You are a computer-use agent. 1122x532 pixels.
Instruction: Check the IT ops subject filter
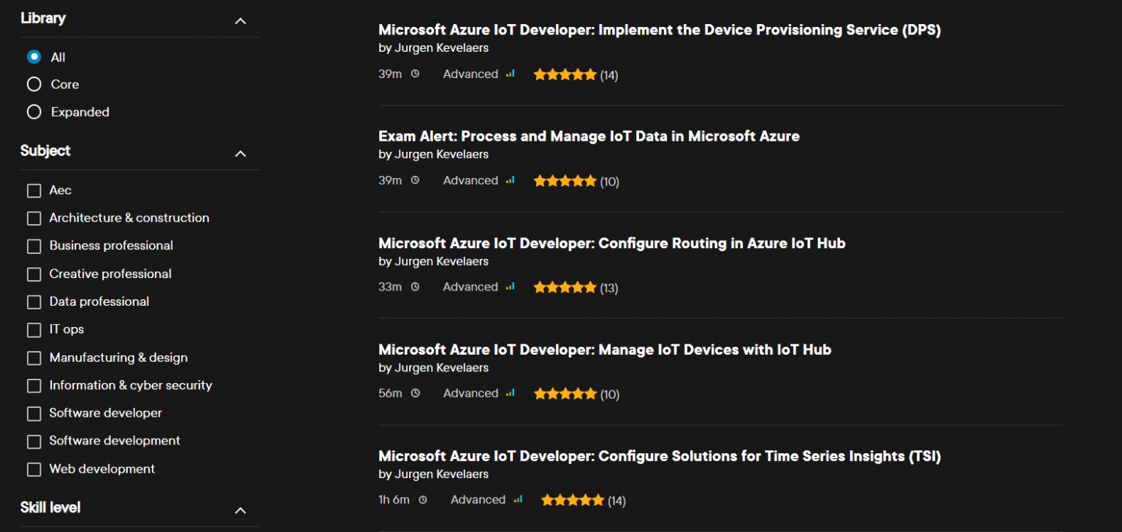pos(34,329)
